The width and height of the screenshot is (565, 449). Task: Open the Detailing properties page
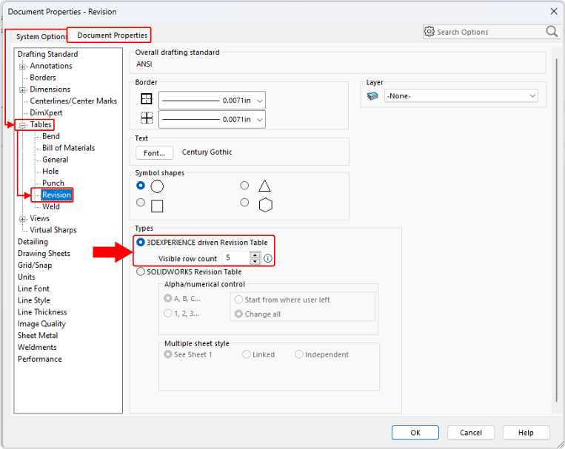click(33, 242)
